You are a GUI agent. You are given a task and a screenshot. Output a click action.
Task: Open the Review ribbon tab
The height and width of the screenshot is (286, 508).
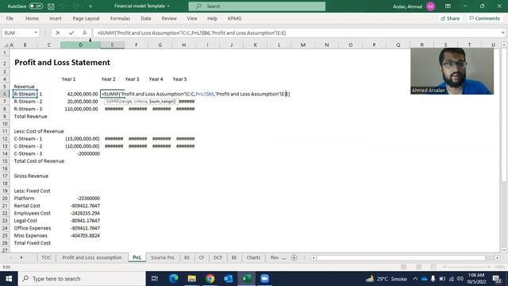pos(169,18)
